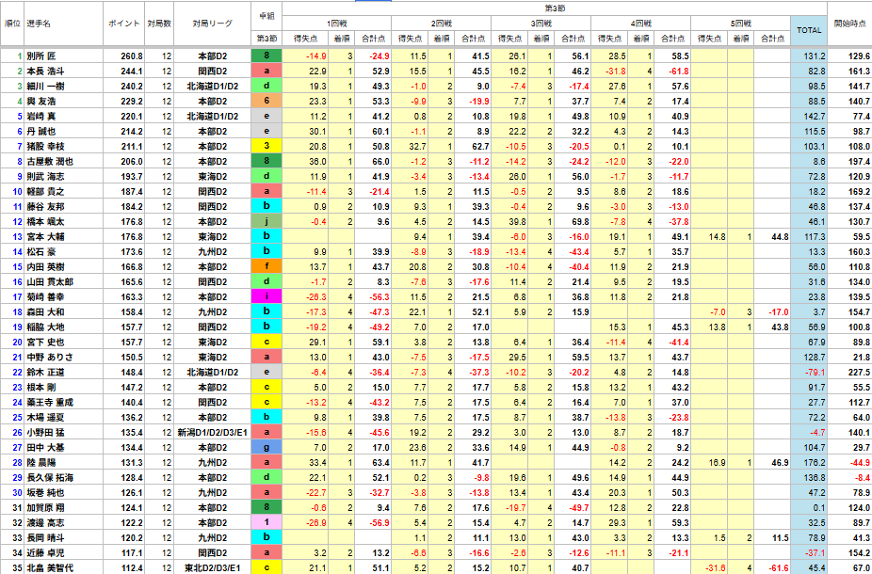Select the ポイント column header
Screen dimensions: 872x574
(124, 24)
